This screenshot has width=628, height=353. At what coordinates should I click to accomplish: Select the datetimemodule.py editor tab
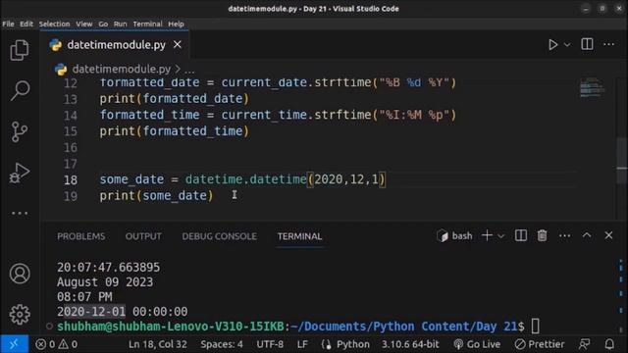(116, 45)
